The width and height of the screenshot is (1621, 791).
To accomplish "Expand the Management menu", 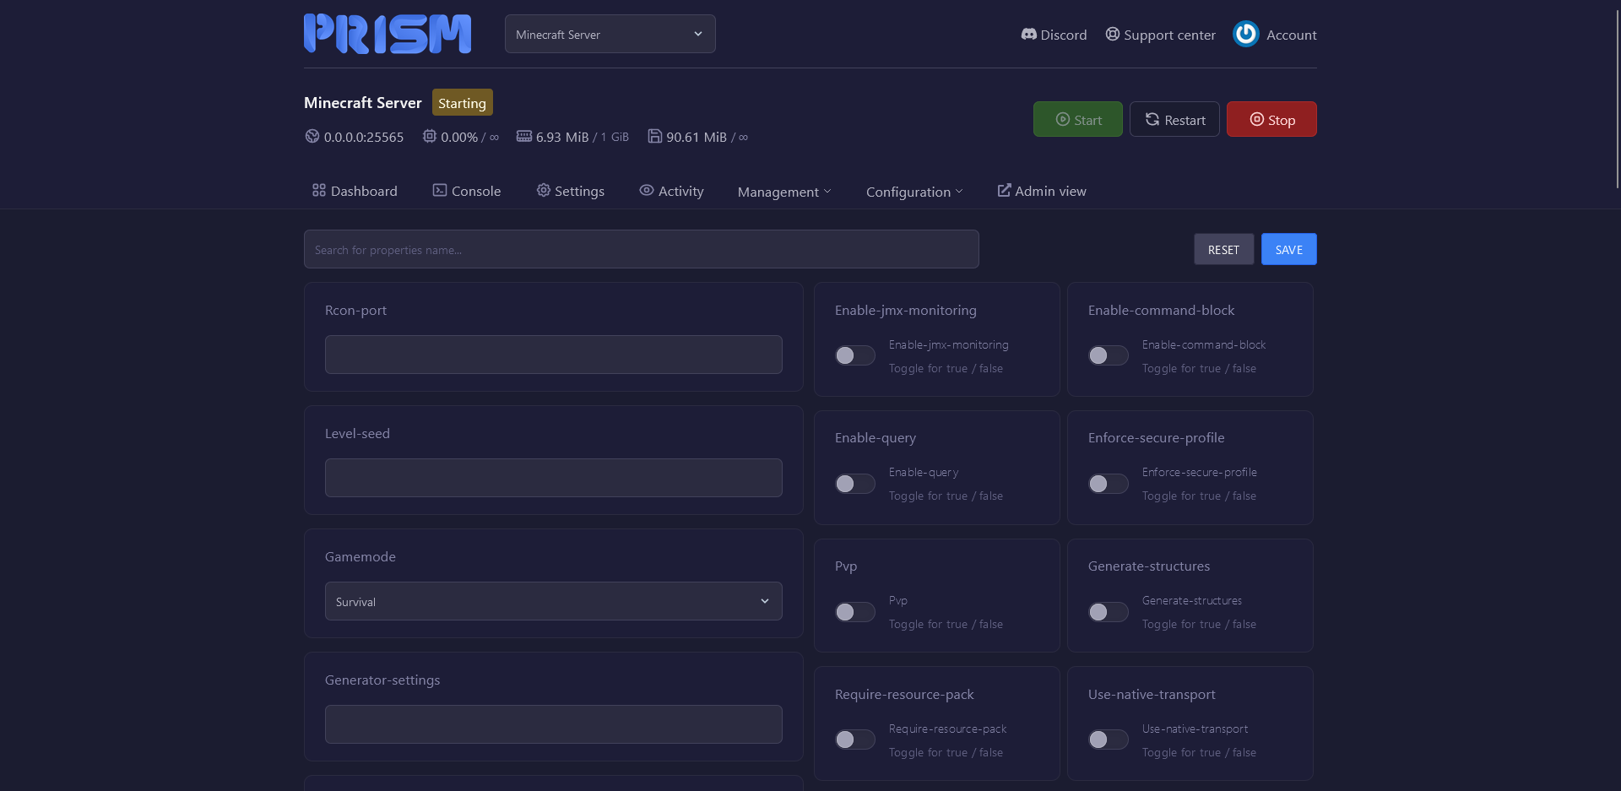I will tap(783, 192).
